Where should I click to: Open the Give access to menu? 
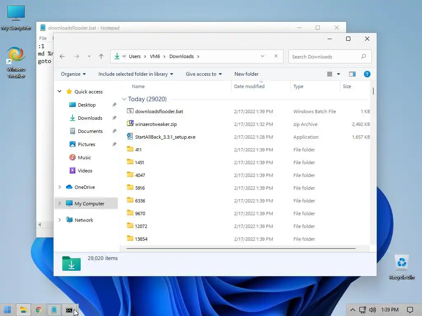[x=204, y=74]
